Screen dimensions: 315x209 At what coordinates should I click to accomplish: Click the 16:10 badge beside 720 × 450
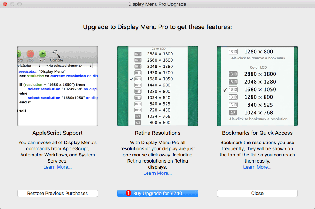138,110
